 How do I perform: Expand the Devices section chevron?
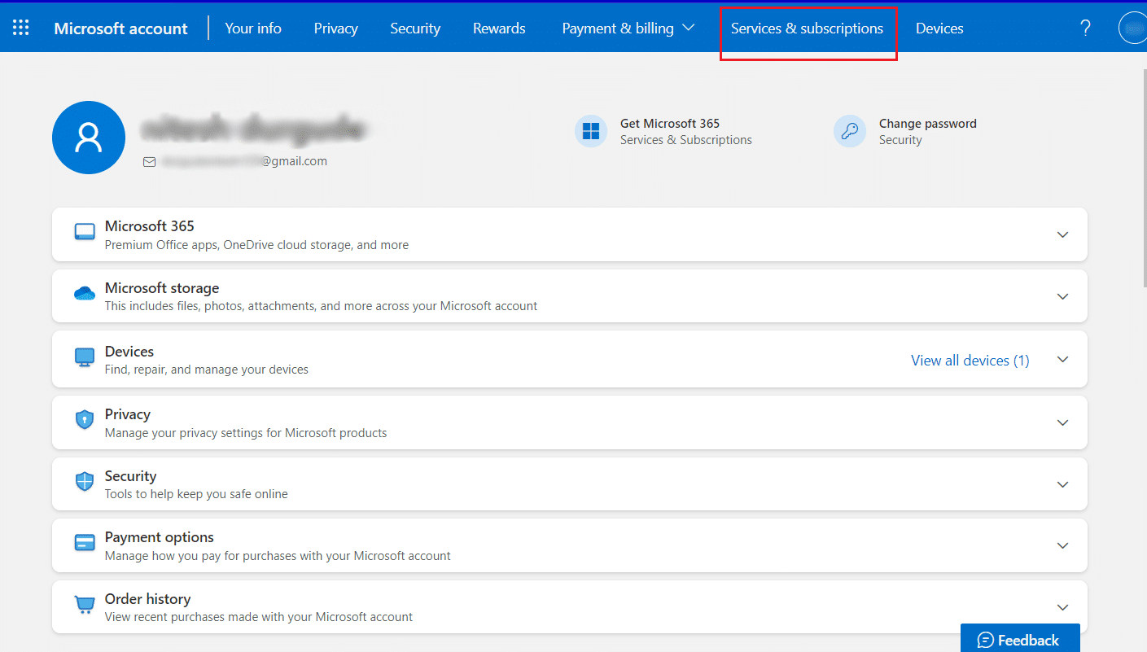1062,360
